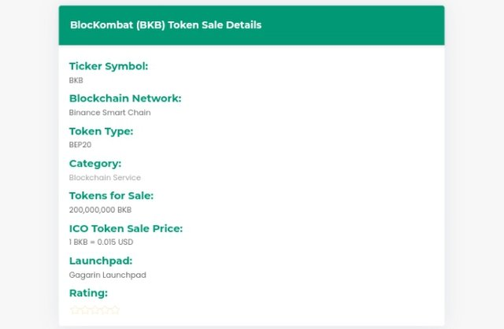504x329 pixels.
Task: Open the Gagarin Launchpad text
Action: point(108,275)
